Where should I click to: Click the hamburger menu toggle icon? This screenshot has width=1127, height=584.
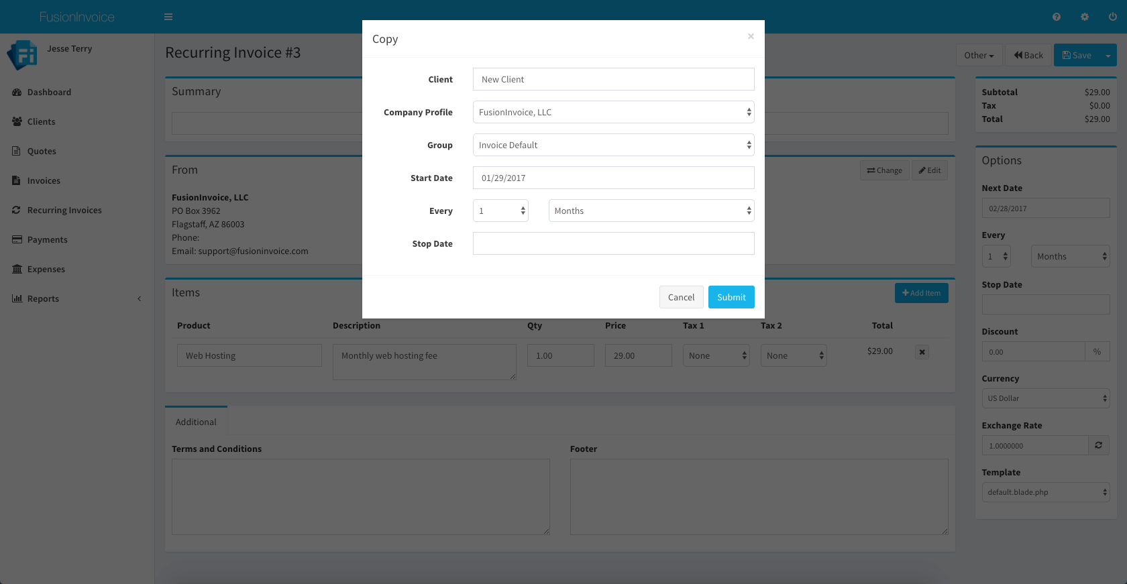[168, 17]
